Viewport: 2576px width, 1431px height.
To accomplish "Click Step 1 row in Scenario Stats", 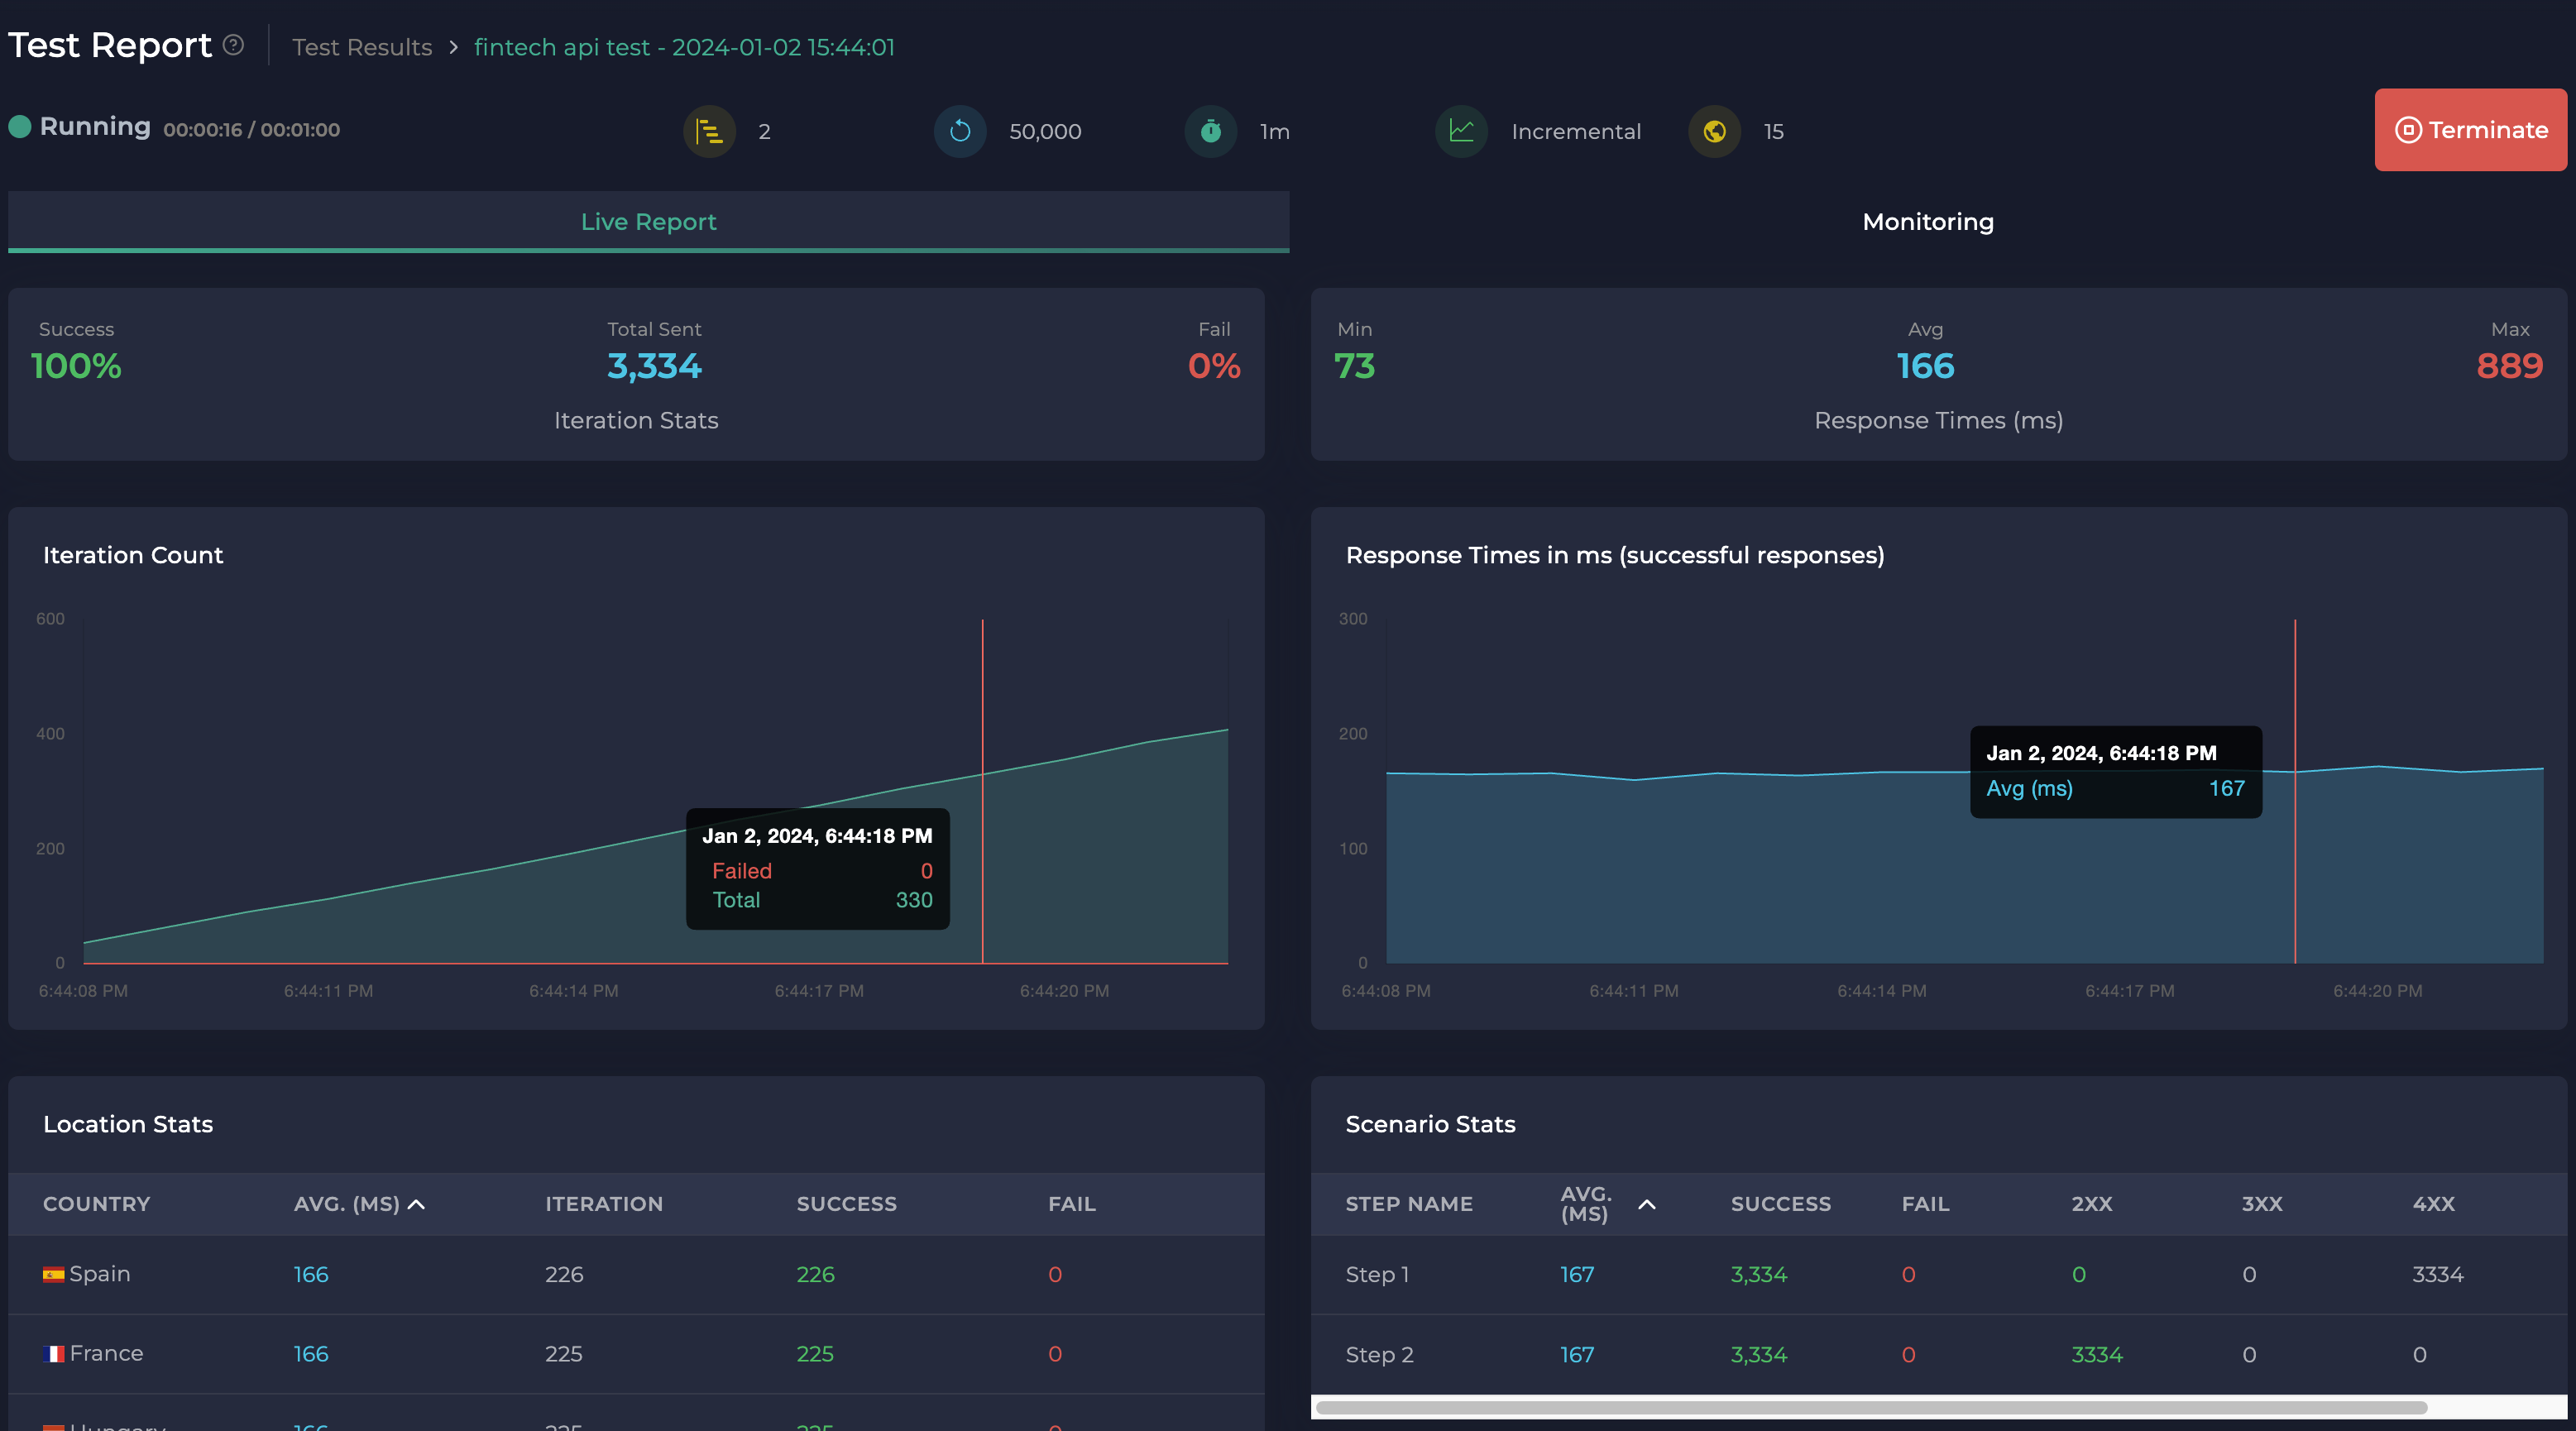I will 1377,1275.
